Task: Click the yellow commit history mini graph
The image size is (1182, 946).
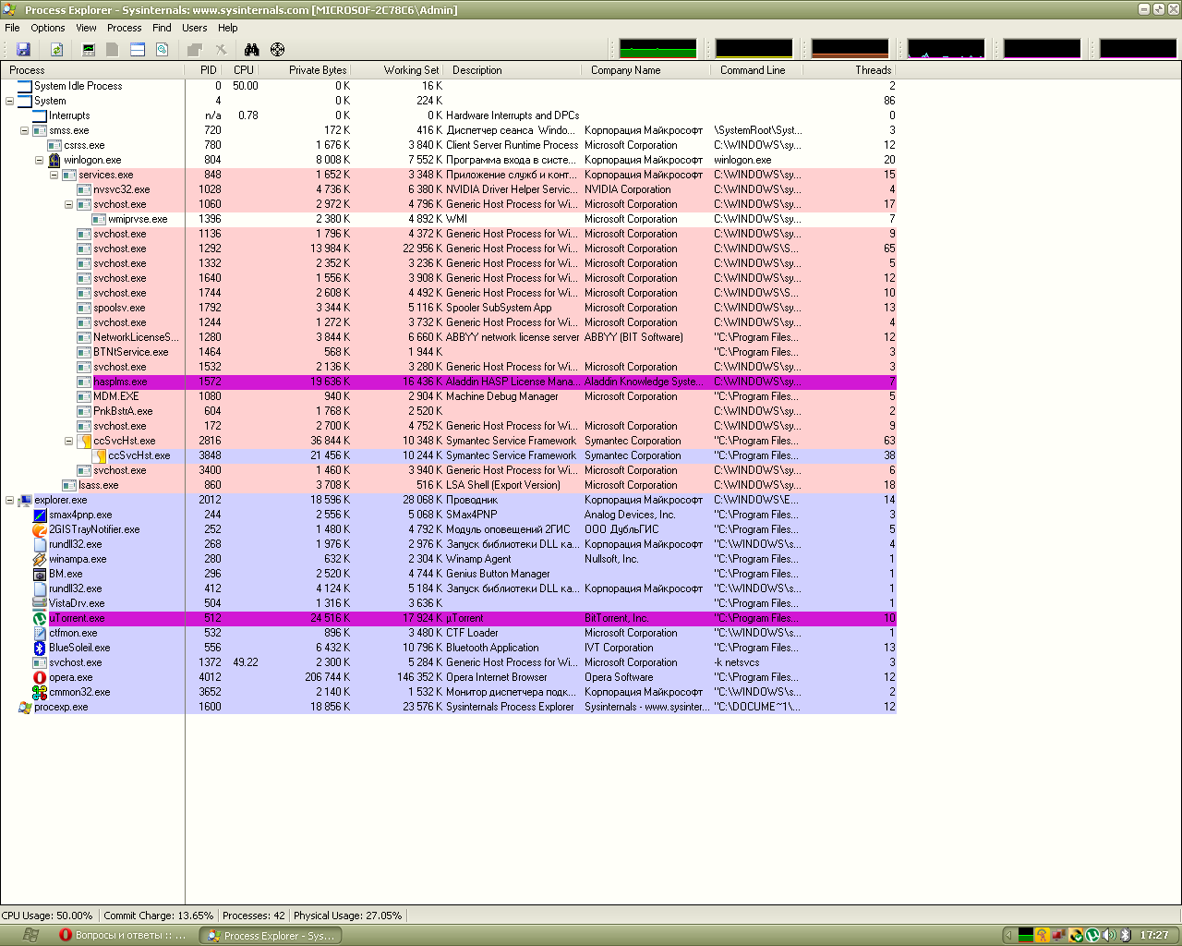Action: tap(754, 49)
